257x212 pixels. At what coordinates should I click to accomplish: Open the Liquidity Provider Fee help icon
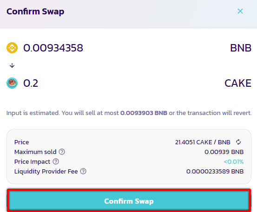pos(83,171)
